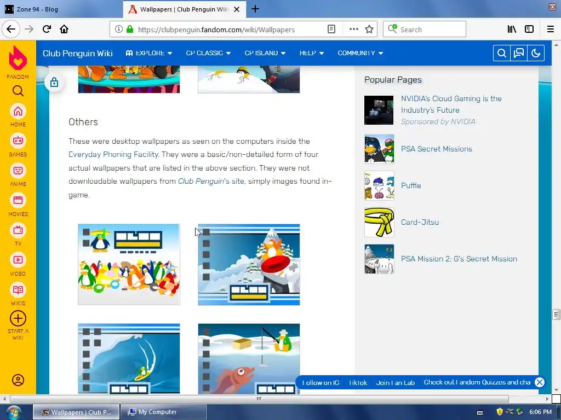The width and height of the screenshot is (561, 420).
Task: Open page actions three-dots menu
Action: pyautogui.click(x=353, y=30)
